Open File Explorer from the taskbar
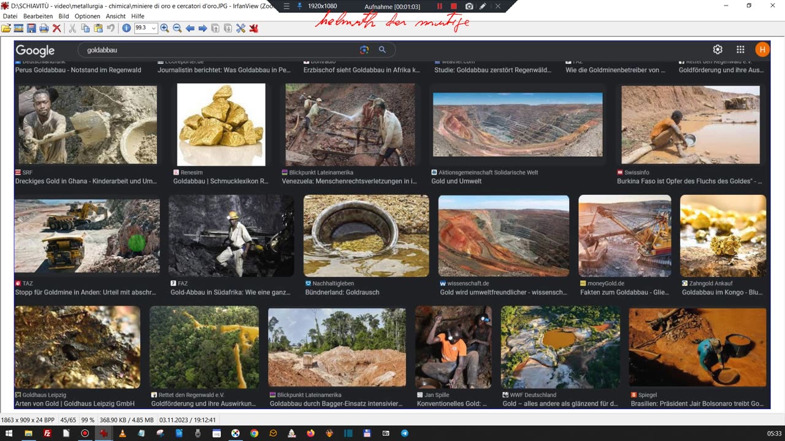Image resolution: width=785 pixels, height=441 pixels. [28, 433]
